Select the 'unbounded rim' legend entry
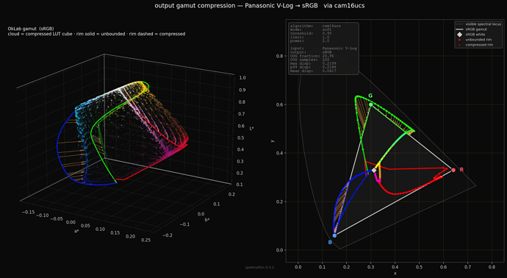Image resolution: width=507 pixels, height=278 pixels. click(474, 40)
